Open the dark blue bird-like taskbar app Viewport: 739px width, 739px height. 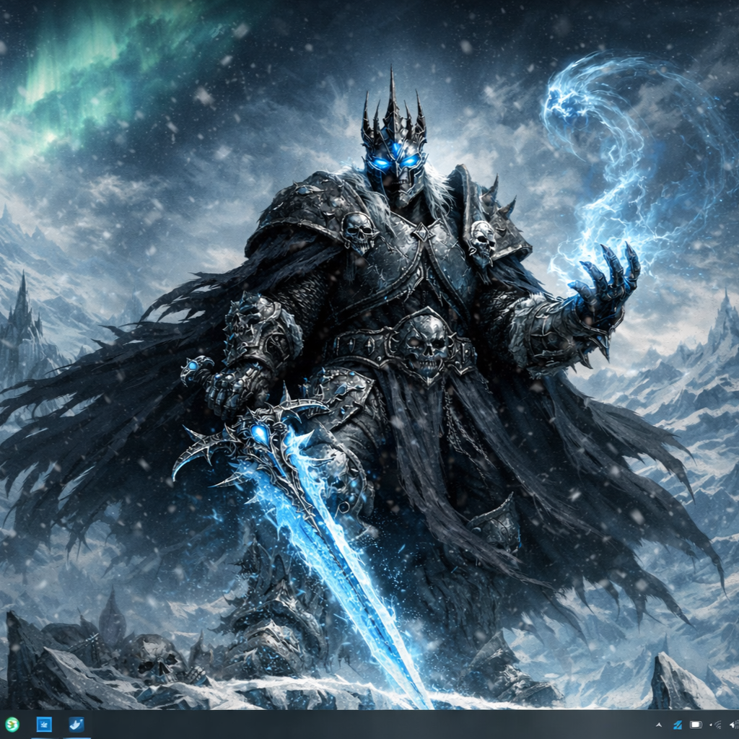[x=76, y=725]
